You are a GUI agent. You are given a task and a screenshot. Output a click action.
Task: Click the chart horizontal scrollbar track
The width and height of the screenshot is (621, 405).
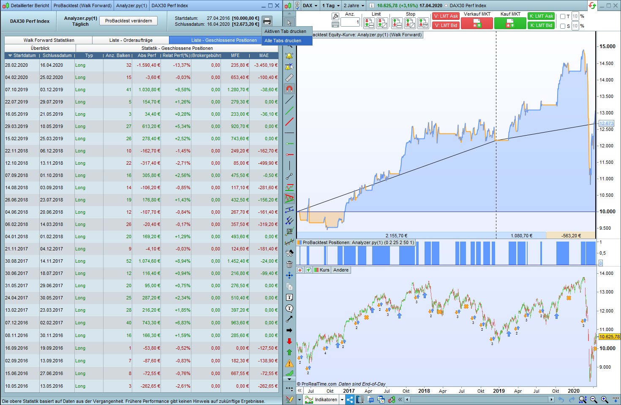coord(479,400)
